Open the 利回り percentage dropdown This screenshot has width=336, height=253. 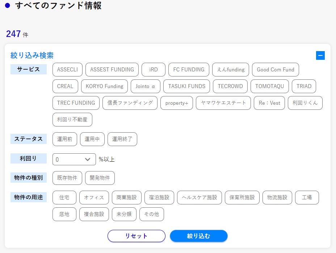click(74, 159)
